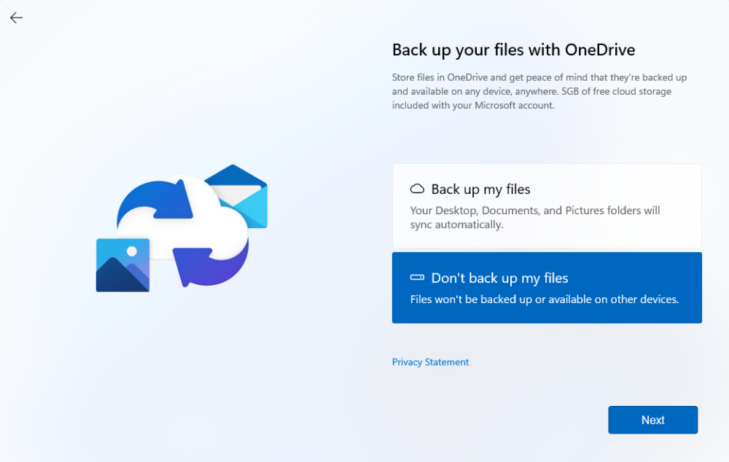This screenshot has width=729, height=462.
Task: Click the drive icon beside Don't back up
Action: coord(417,278)
